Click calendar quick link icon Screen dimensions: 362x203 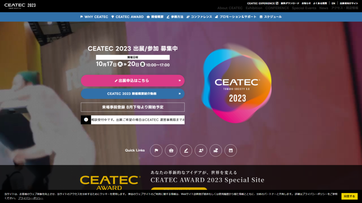click(x=230, y=150)
